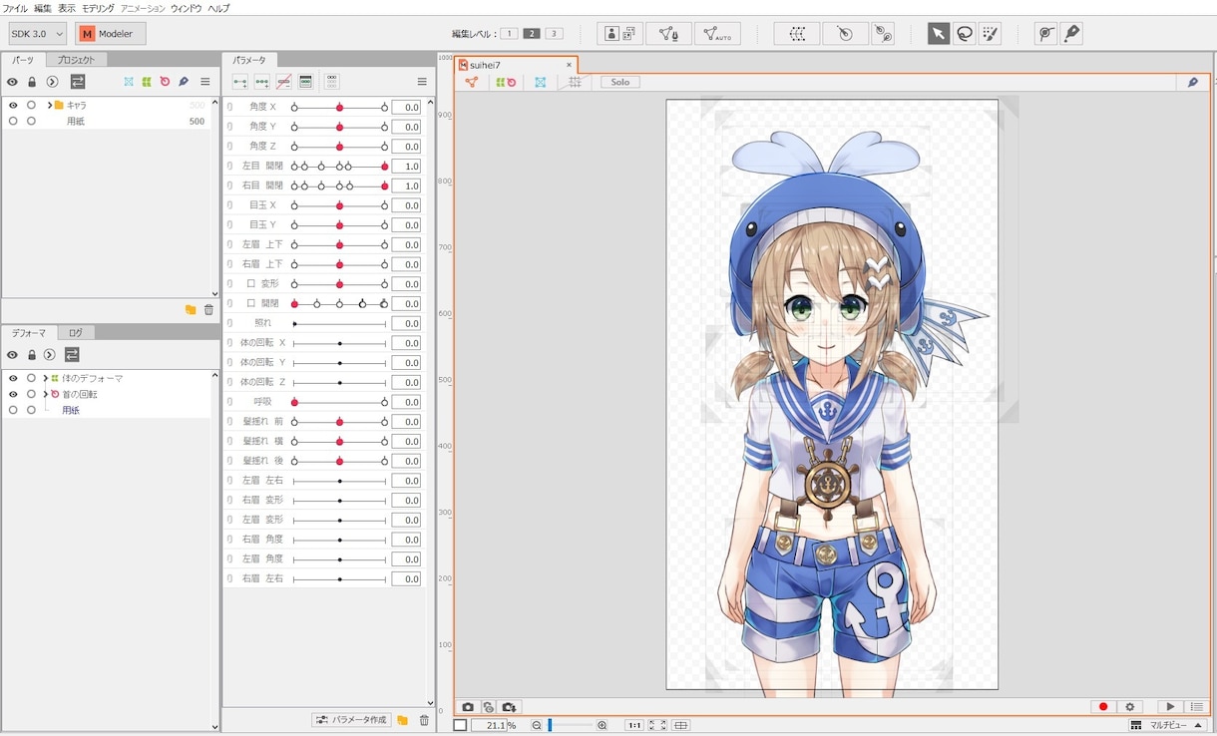The width and height of the screenshot is (1217, 736).
Task: Expand the キャラ folder in parts list
Action: (x=49, y=105)
